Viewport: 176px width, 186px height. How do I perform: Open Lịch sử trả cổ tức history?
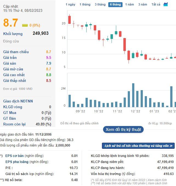(138, 146)
